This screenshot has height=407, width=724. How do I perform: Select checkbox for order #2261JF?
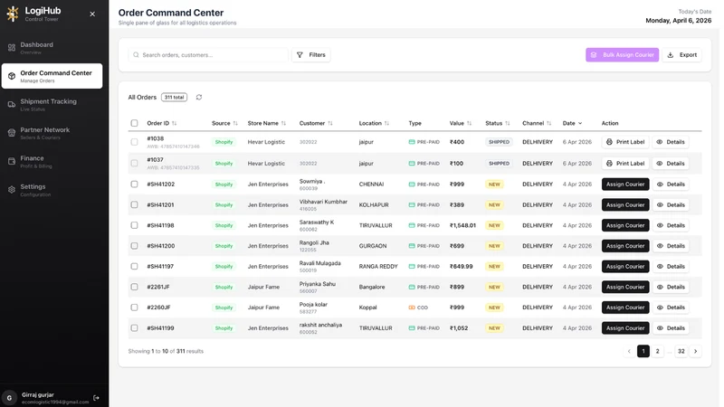(134, 287)
